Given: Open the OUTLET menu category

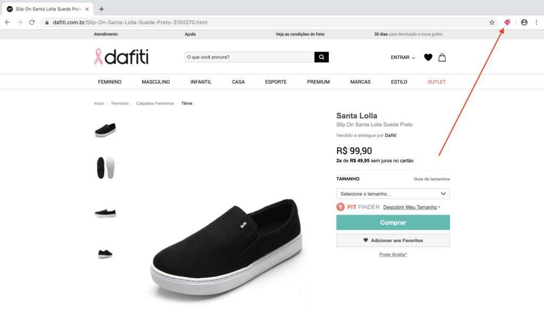Looking at the screenshot, I should [437, 82].
